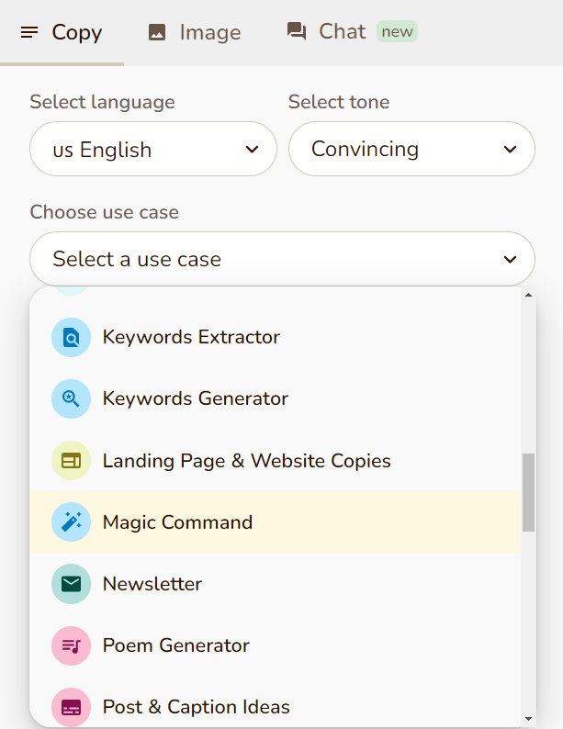
Task: Select the Newsletter use case
Action: (152, 584)
